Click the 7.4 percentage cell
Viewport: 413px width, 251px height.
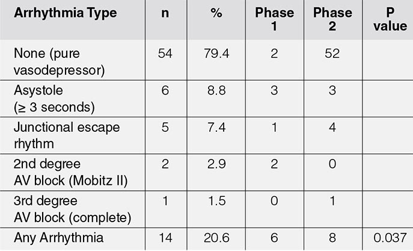(216, 128)
